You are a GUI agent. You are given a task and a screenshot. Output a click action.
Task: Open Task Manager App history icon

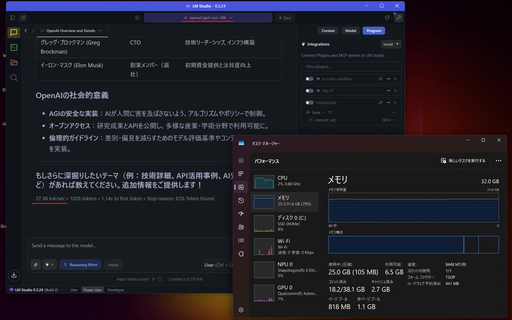coord(241,200)
